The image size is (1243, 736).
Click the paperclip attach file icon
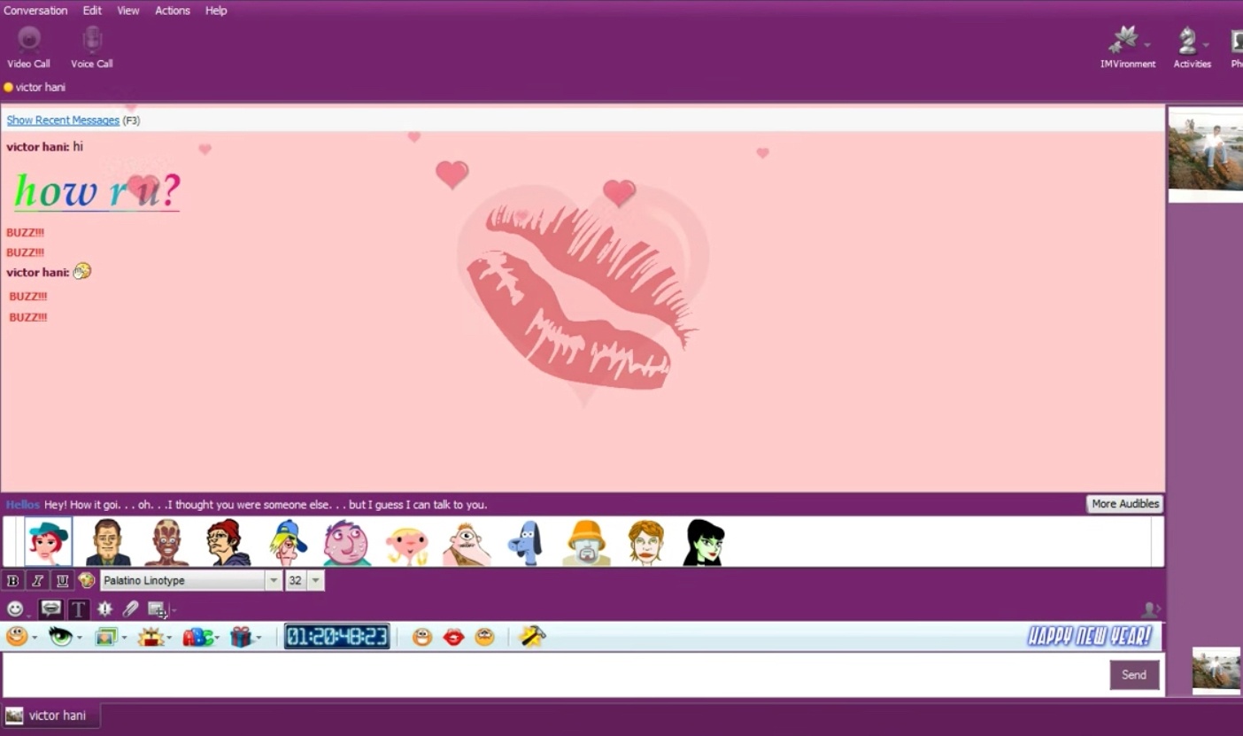(131, 609)
